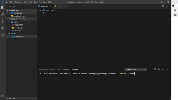The width and height of the screenshot is (178, 100).
Task: Click line 1 in the editor
Action: pyautogui.click(x=43, y=13)
